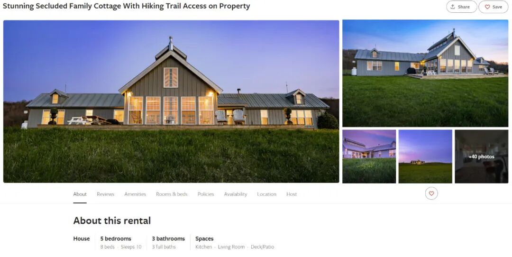Open the purple-sky cottage close-up thumbnail
Viewport: 512px width, 257px height.
[x=369, y=156]
